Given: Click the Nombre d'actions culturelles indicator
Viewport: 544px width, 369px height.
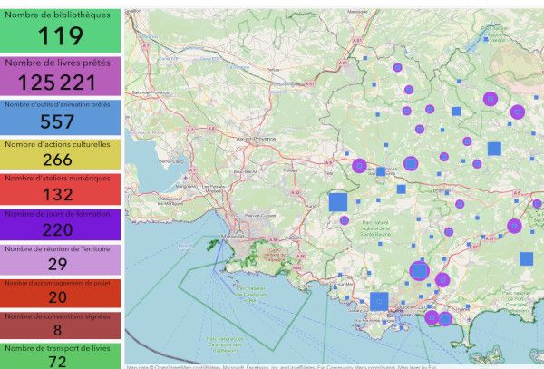Looking at the screenshot, I should click(x=61, y=154).
